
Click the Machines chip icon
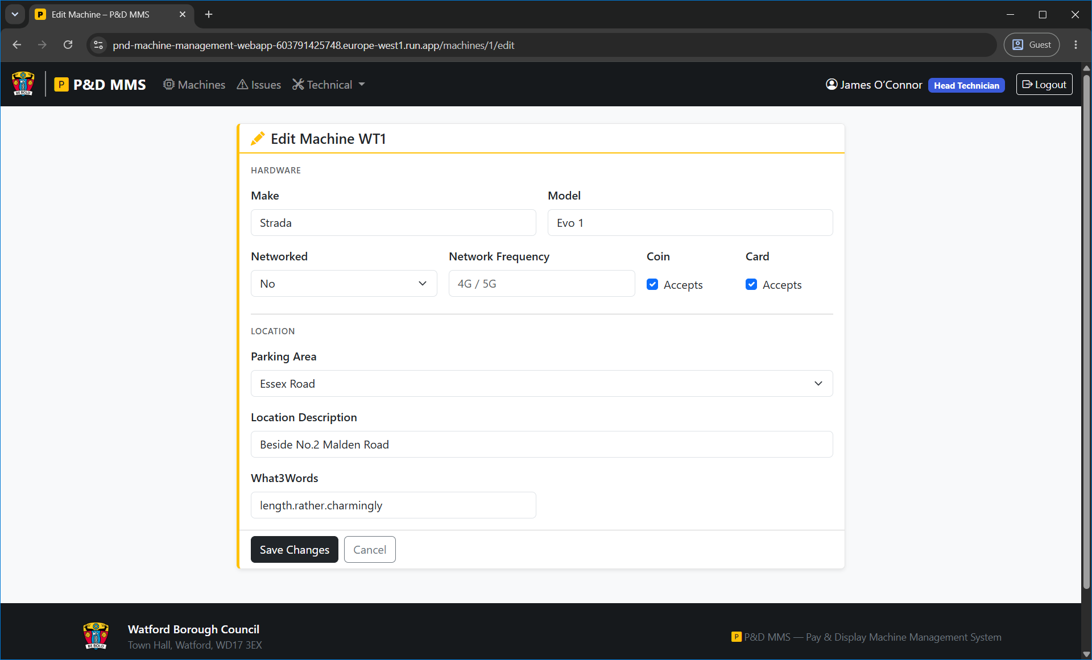(x=169, y=84)
